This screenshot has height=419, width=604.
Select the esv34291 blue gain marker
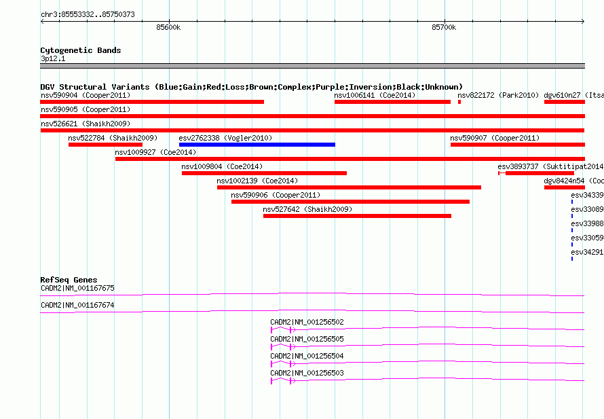tap(572, 259)
